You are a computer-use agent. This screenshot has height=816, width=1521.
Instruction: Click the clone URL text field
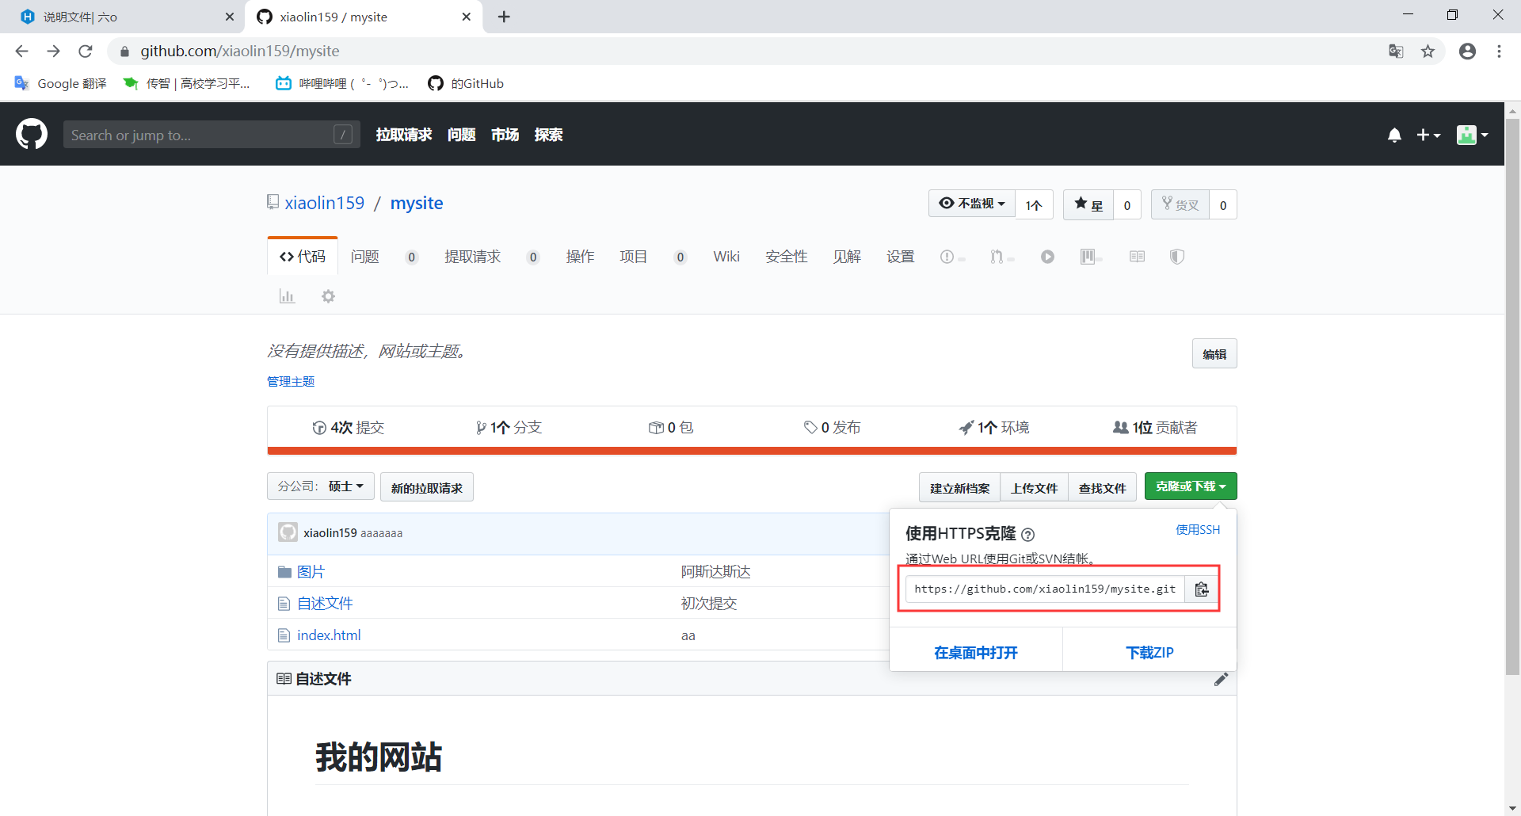pyautogui.click(x=1045, y=589)
